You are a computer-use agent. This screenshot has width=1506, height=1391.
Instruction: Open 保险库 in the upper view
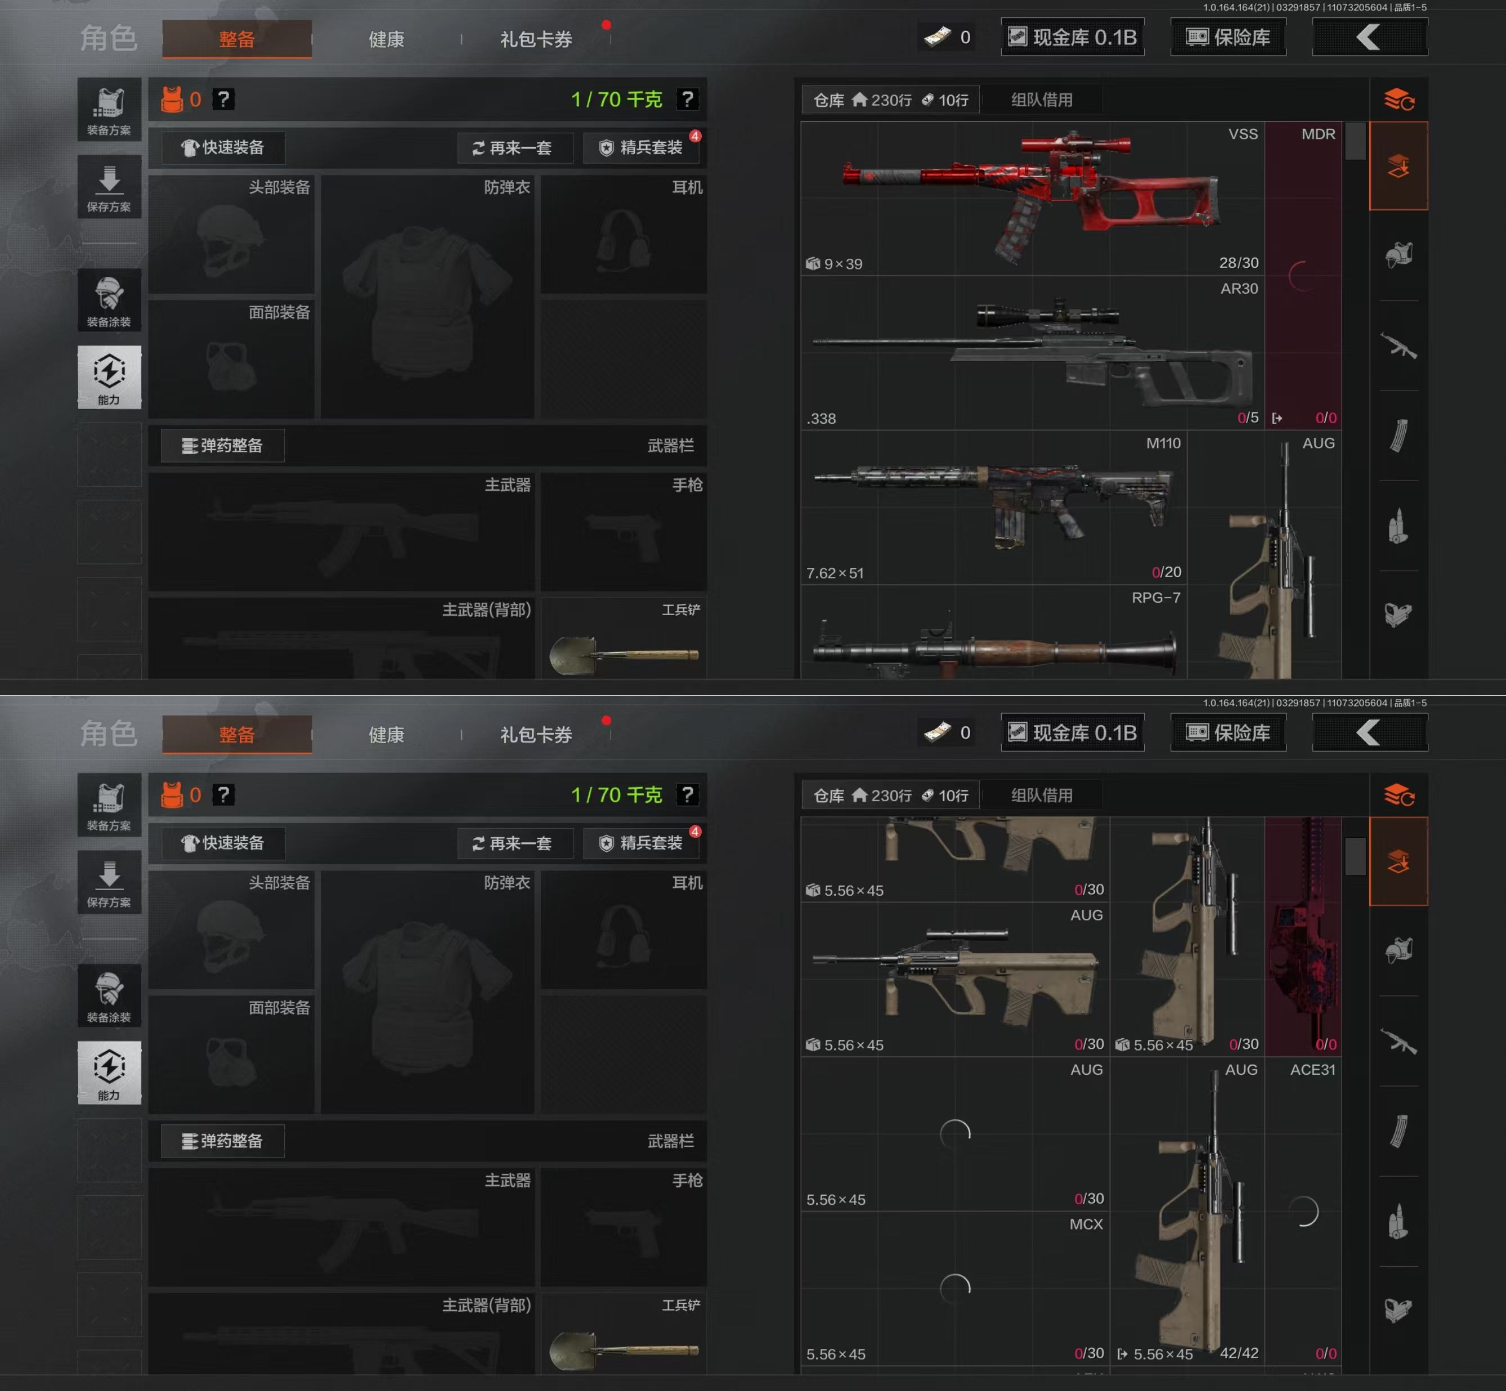point(1229,37)
